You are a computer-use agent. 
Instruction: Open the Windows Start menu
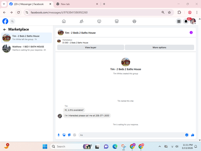[45, 147]
